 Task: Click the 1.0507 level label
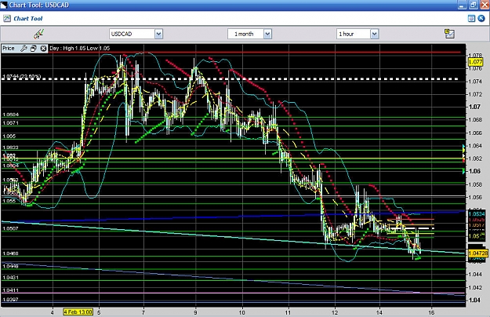(x=10, y=228)
